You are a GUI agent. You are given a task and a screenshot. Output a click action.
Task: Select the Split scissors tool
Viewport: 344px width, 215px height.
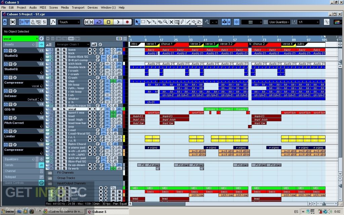149,22
